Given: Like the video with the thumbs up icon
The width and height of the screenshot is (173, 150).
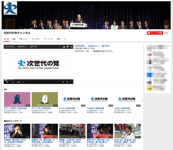Looking at the screenshot, I should [64, 47].
